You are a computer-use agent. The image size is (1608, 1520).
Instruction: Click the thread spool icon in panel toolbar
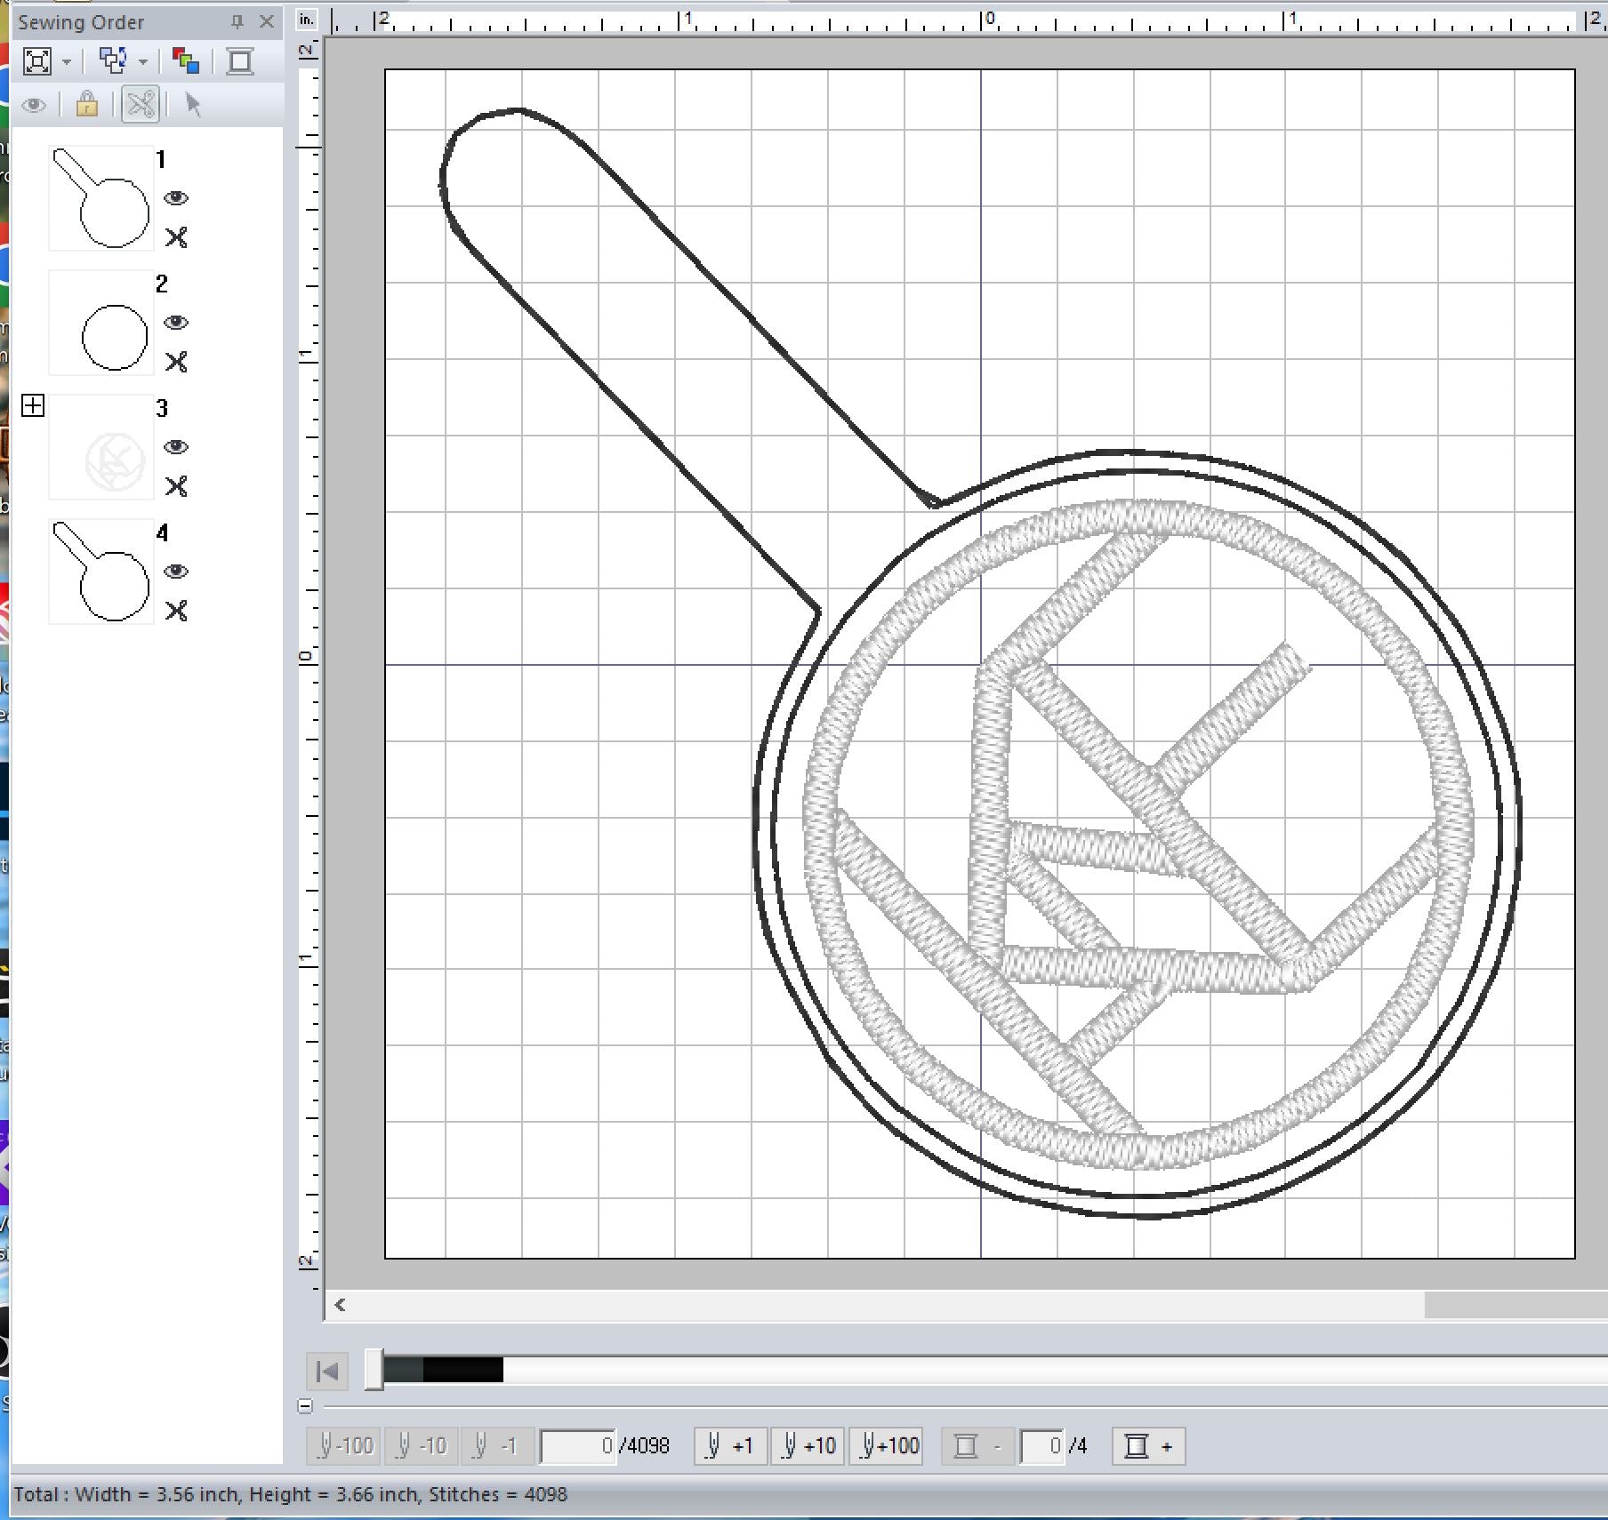[x=239, y=61]
